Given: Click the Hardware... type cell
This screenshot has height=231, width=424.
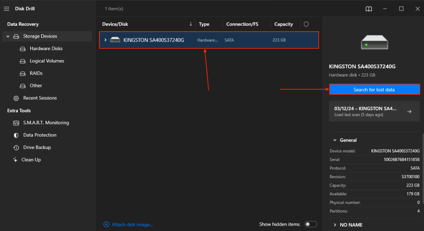Looking at the screenshot, I should (x=207, y=40).
